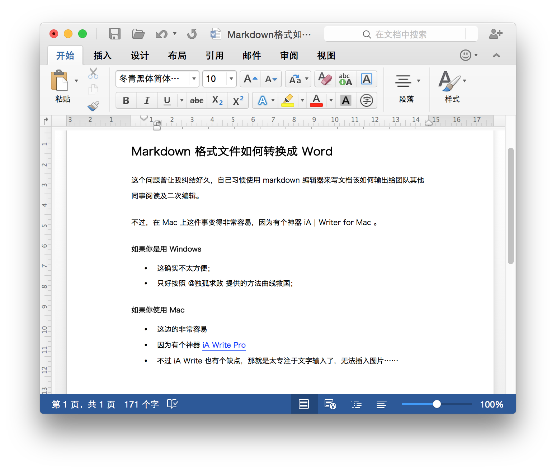Open the font name dropdown
The width and height of the screenshot is (556, 471).
coord(194,79)
